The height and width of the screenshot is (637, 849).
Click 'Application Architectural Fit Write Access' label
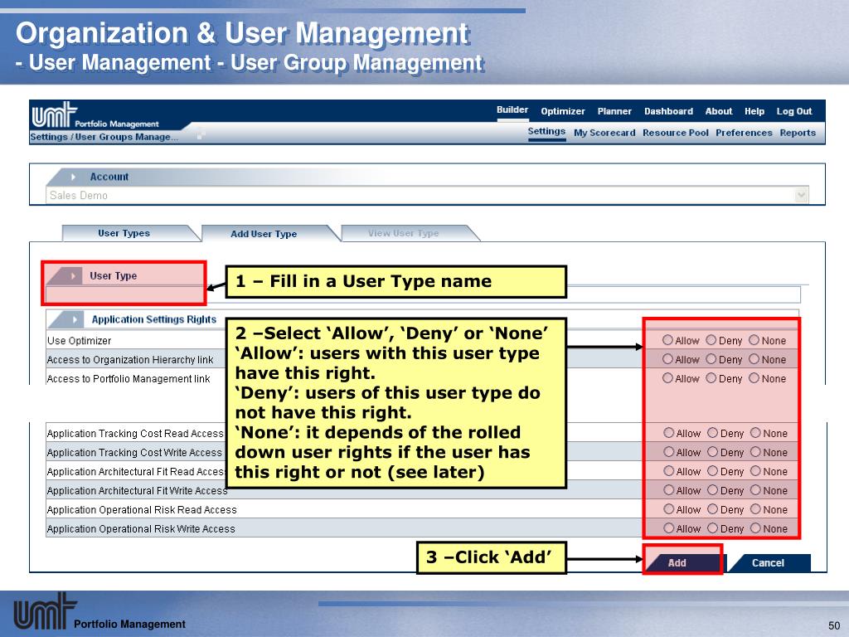click(x=137, y=491)
